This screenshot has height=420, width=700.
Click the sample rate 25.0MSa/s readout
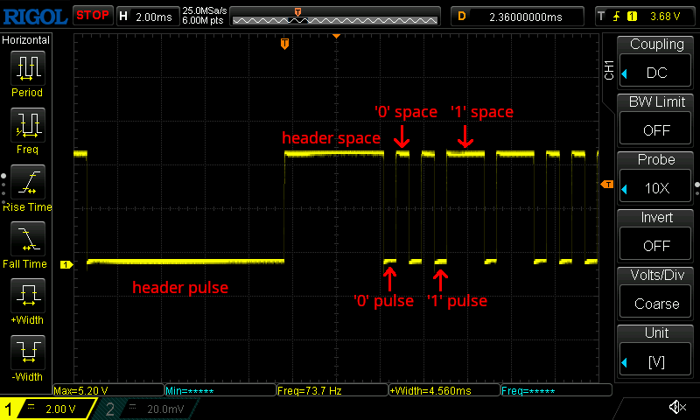(205, 10)
